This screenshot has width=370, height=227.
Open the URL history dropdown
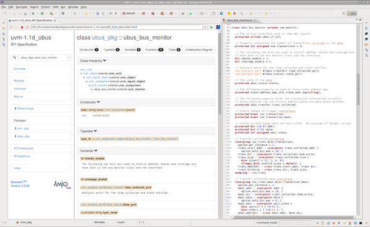205,27
